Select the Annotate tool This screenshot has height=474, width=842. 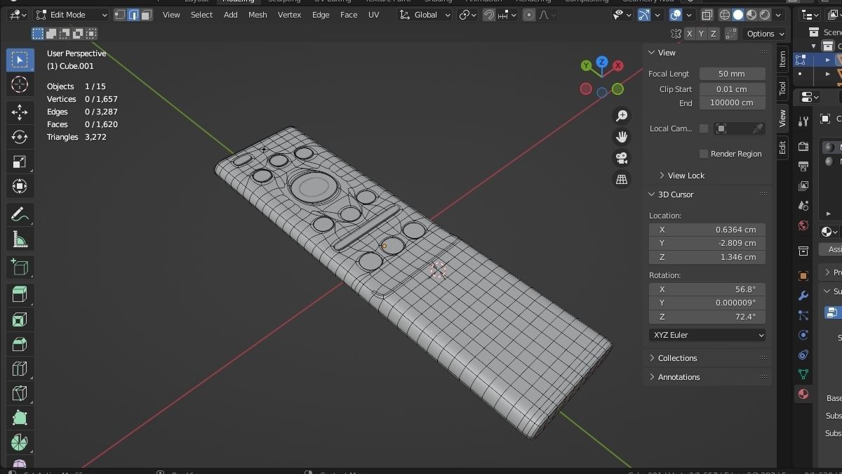pos(20,213)
